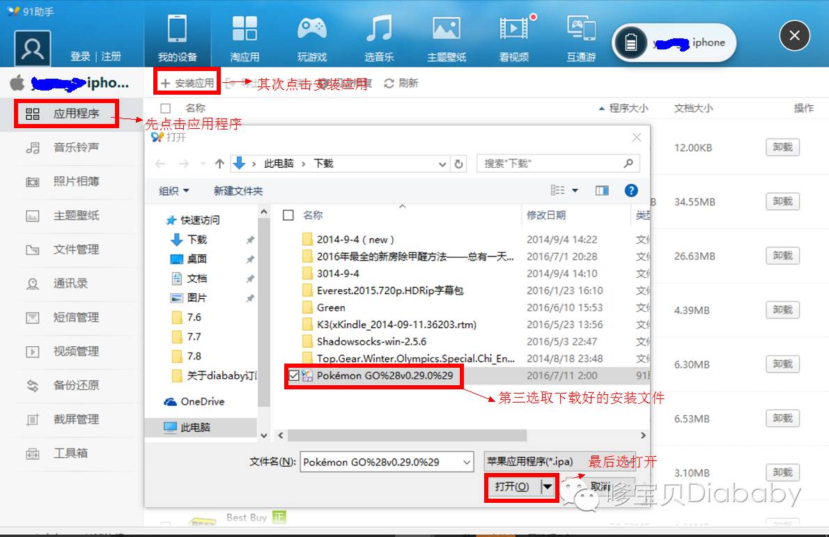Click the up-folder arrow in dialog
The image size is (829, 537).
coord(219,164)
